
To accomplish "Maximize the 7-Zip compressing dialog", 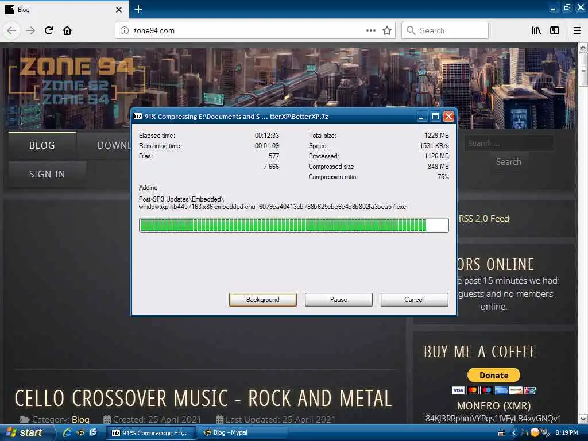I will pos(435,117).
